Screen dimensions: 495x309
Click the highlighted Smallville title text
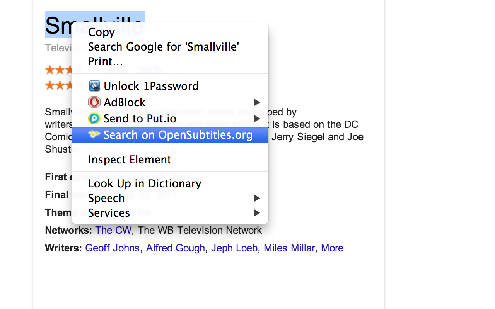95,25
